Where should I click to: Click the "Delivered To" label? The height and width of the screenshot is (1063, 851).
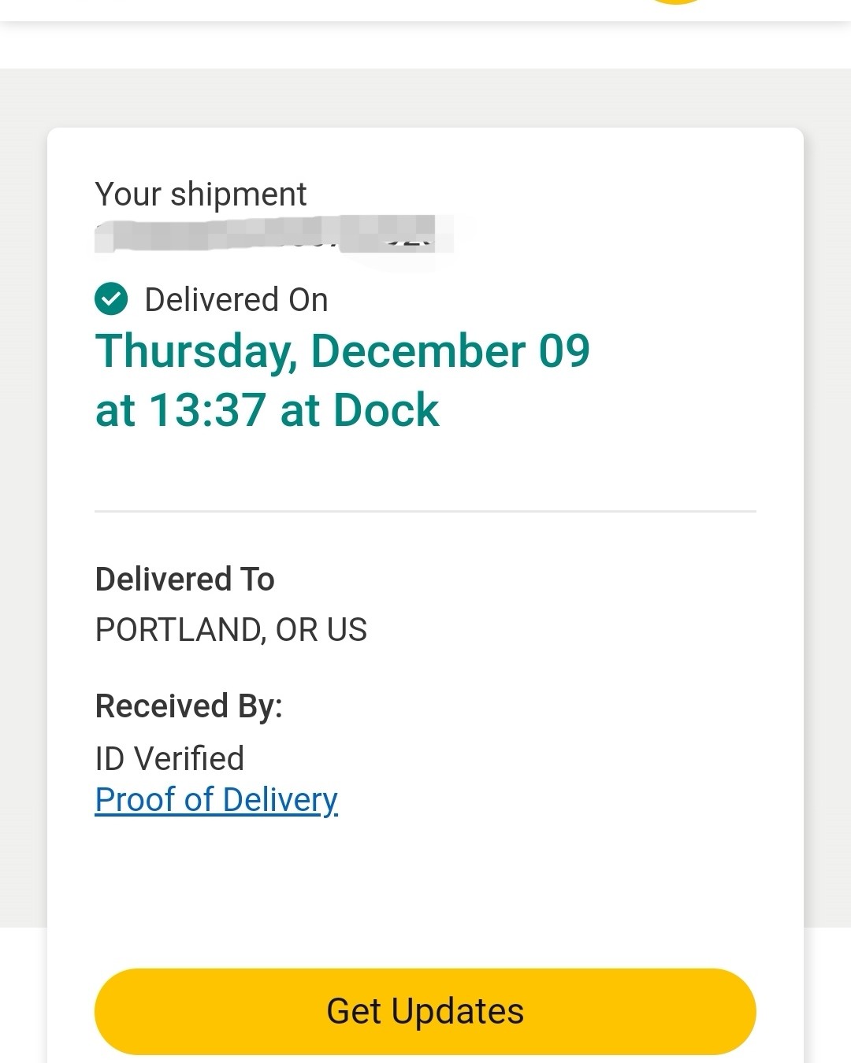pyautogui.click(x=184, y=580)
